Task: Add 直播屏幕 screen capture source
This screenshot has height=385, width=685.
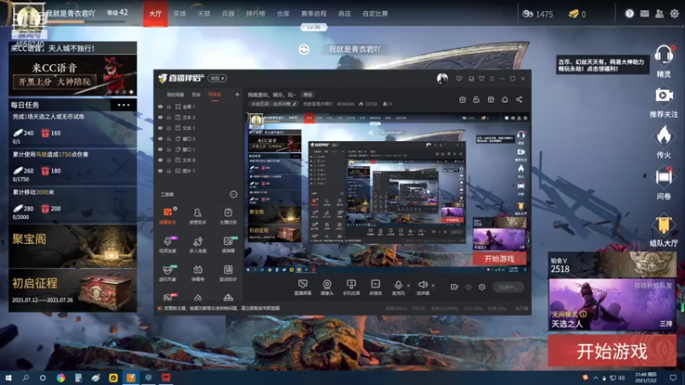Action: click(303, 287)
